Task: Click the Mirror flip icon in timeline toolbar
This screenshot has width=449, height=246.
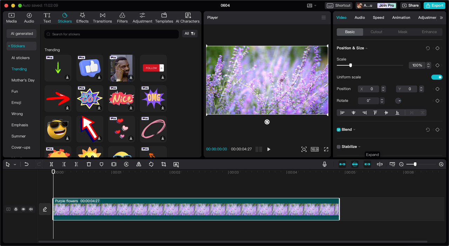Action: coord(139,164)
